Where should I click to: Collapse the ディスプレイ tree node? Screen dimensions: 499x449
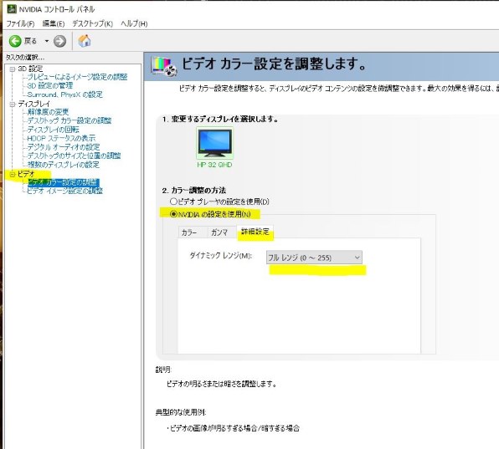point(13,105)
